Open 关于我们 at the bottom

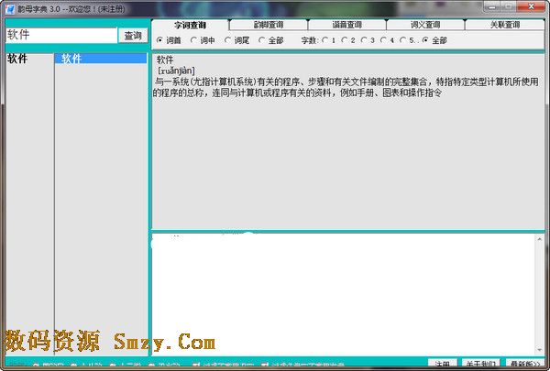(481, 364)
